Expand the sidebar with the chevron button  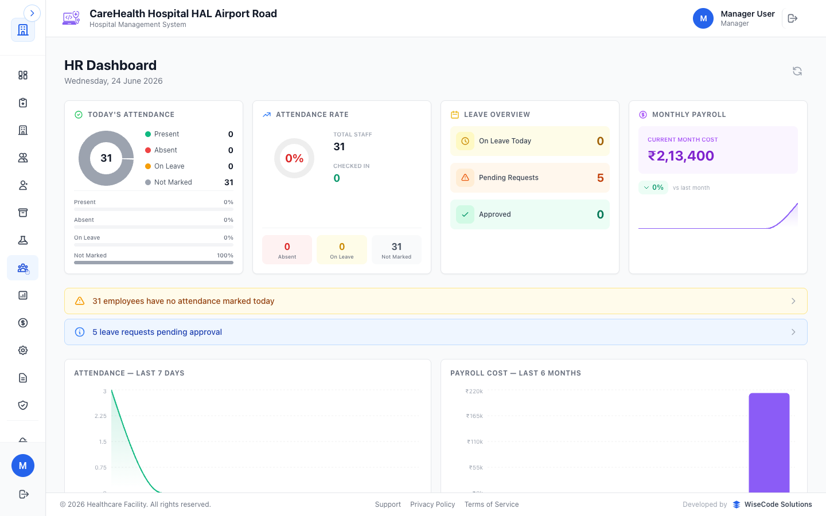tap(32, 13)
